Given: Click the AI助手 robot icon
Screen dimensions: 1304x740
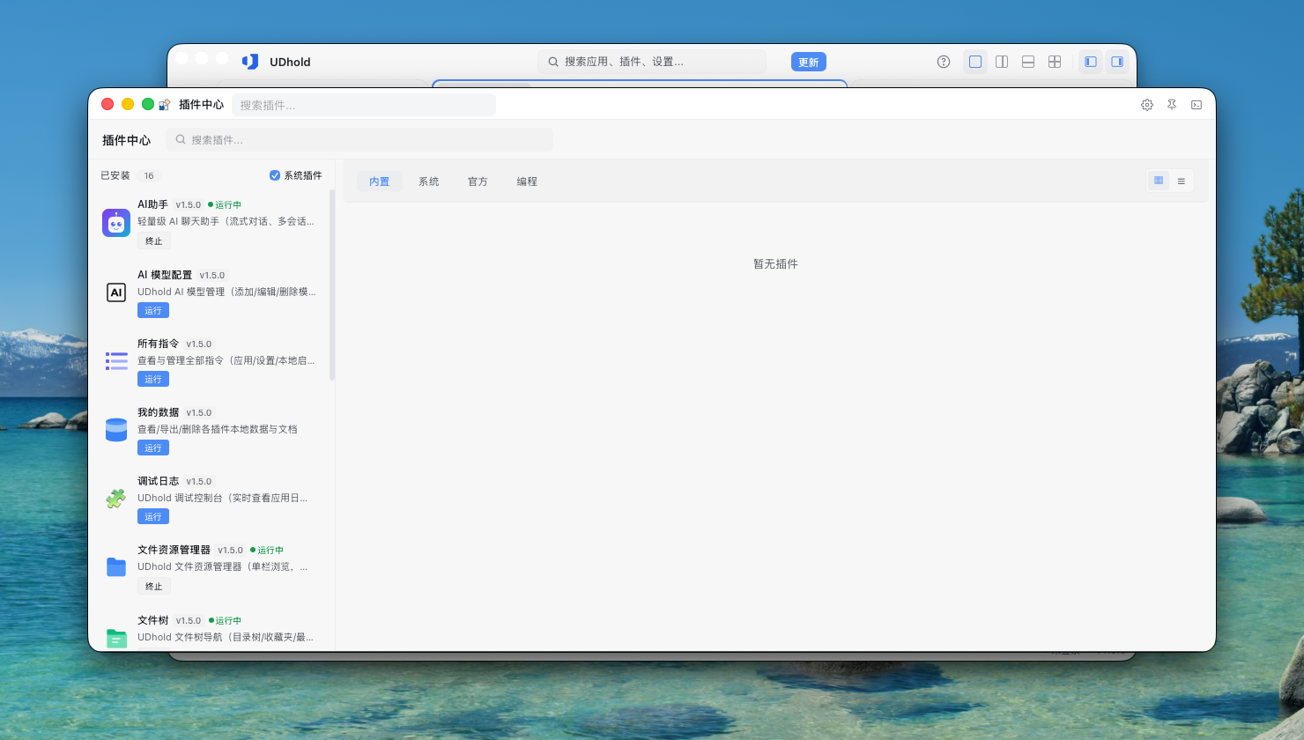Looking at the screenshot, I should pos(116,223).
